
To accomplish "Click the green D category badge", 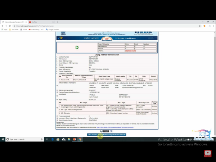I will [x=77, y=48].
